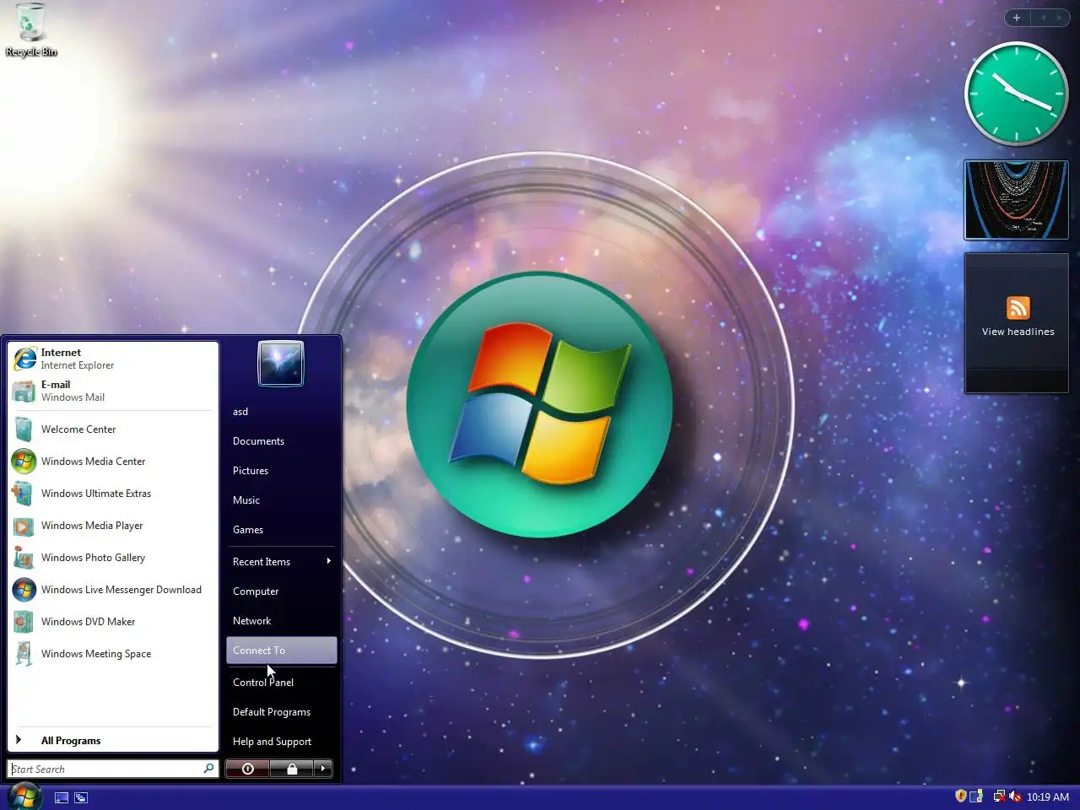
Task: Open Windows Ultimate Extras
Action: click(113, 494)
